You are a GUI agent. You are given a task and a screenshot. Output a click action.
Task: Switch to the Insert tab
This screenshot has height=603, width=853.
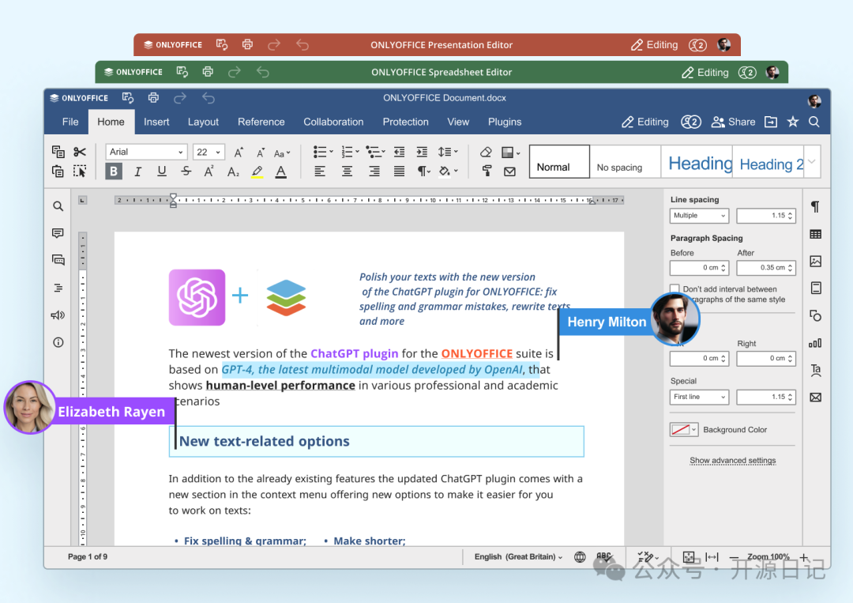(156, 122)
